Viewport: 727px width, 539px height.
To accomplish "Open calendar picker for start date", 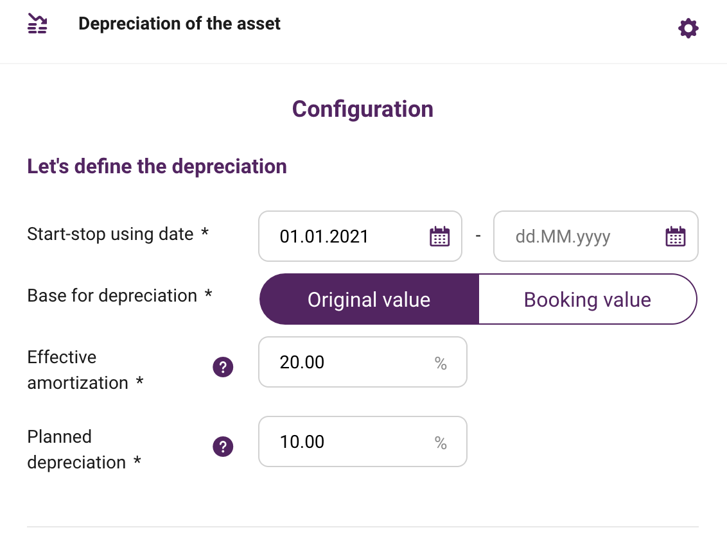I will [439, 237].
